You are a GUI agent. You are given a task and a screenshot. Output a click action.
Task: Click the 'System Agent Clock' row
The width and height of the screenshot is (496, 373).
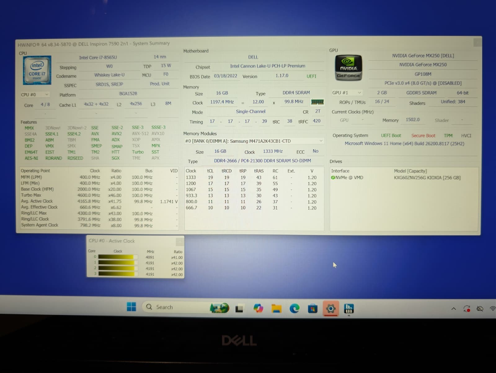99,225
